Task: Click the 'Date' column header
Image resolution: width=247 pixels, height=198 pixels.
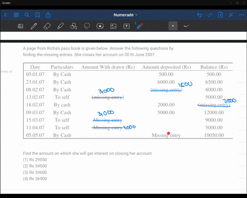Action: 35,67
